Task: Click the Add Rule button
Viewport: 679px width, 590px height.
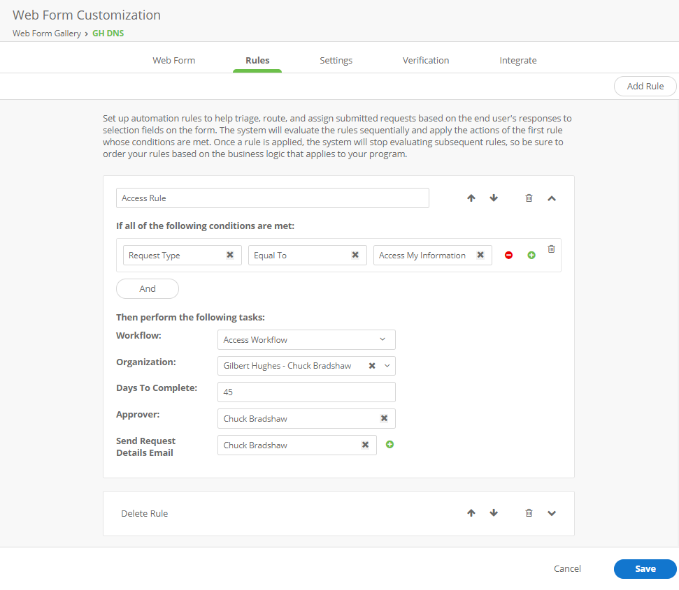Action: pyautogui.click(x=644, y=86)
